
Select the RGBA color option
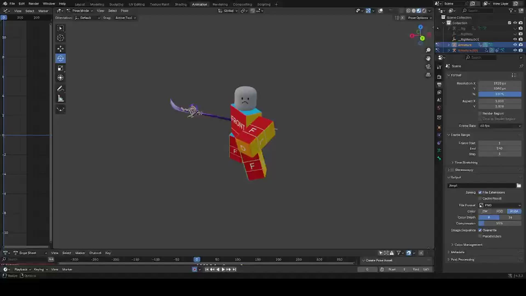pos(514,211)
